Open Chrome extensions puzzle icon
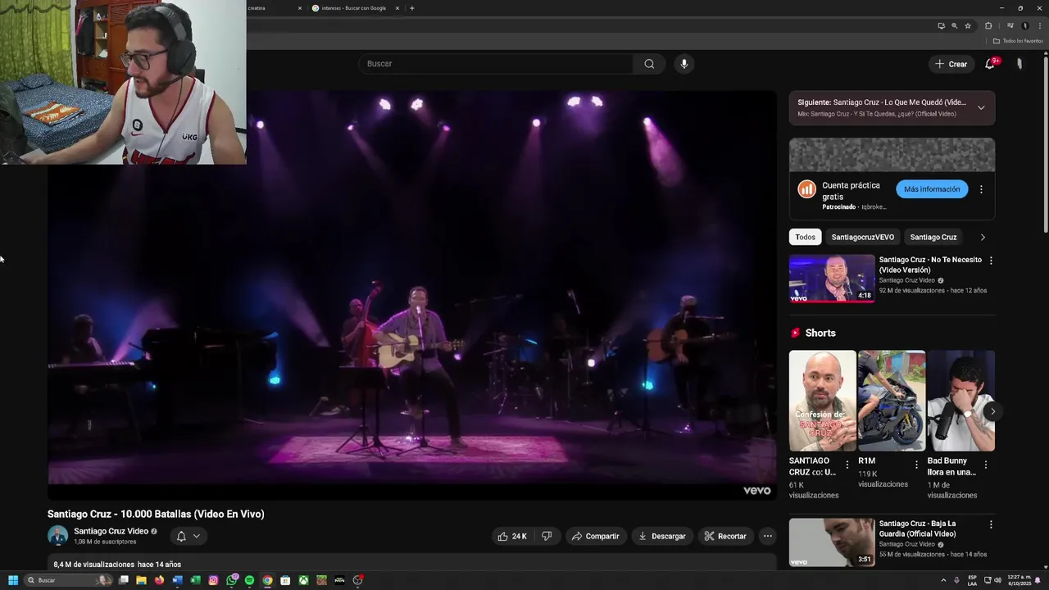The image size is (1049, 590). pyautogui.click(x=988, y=25)
